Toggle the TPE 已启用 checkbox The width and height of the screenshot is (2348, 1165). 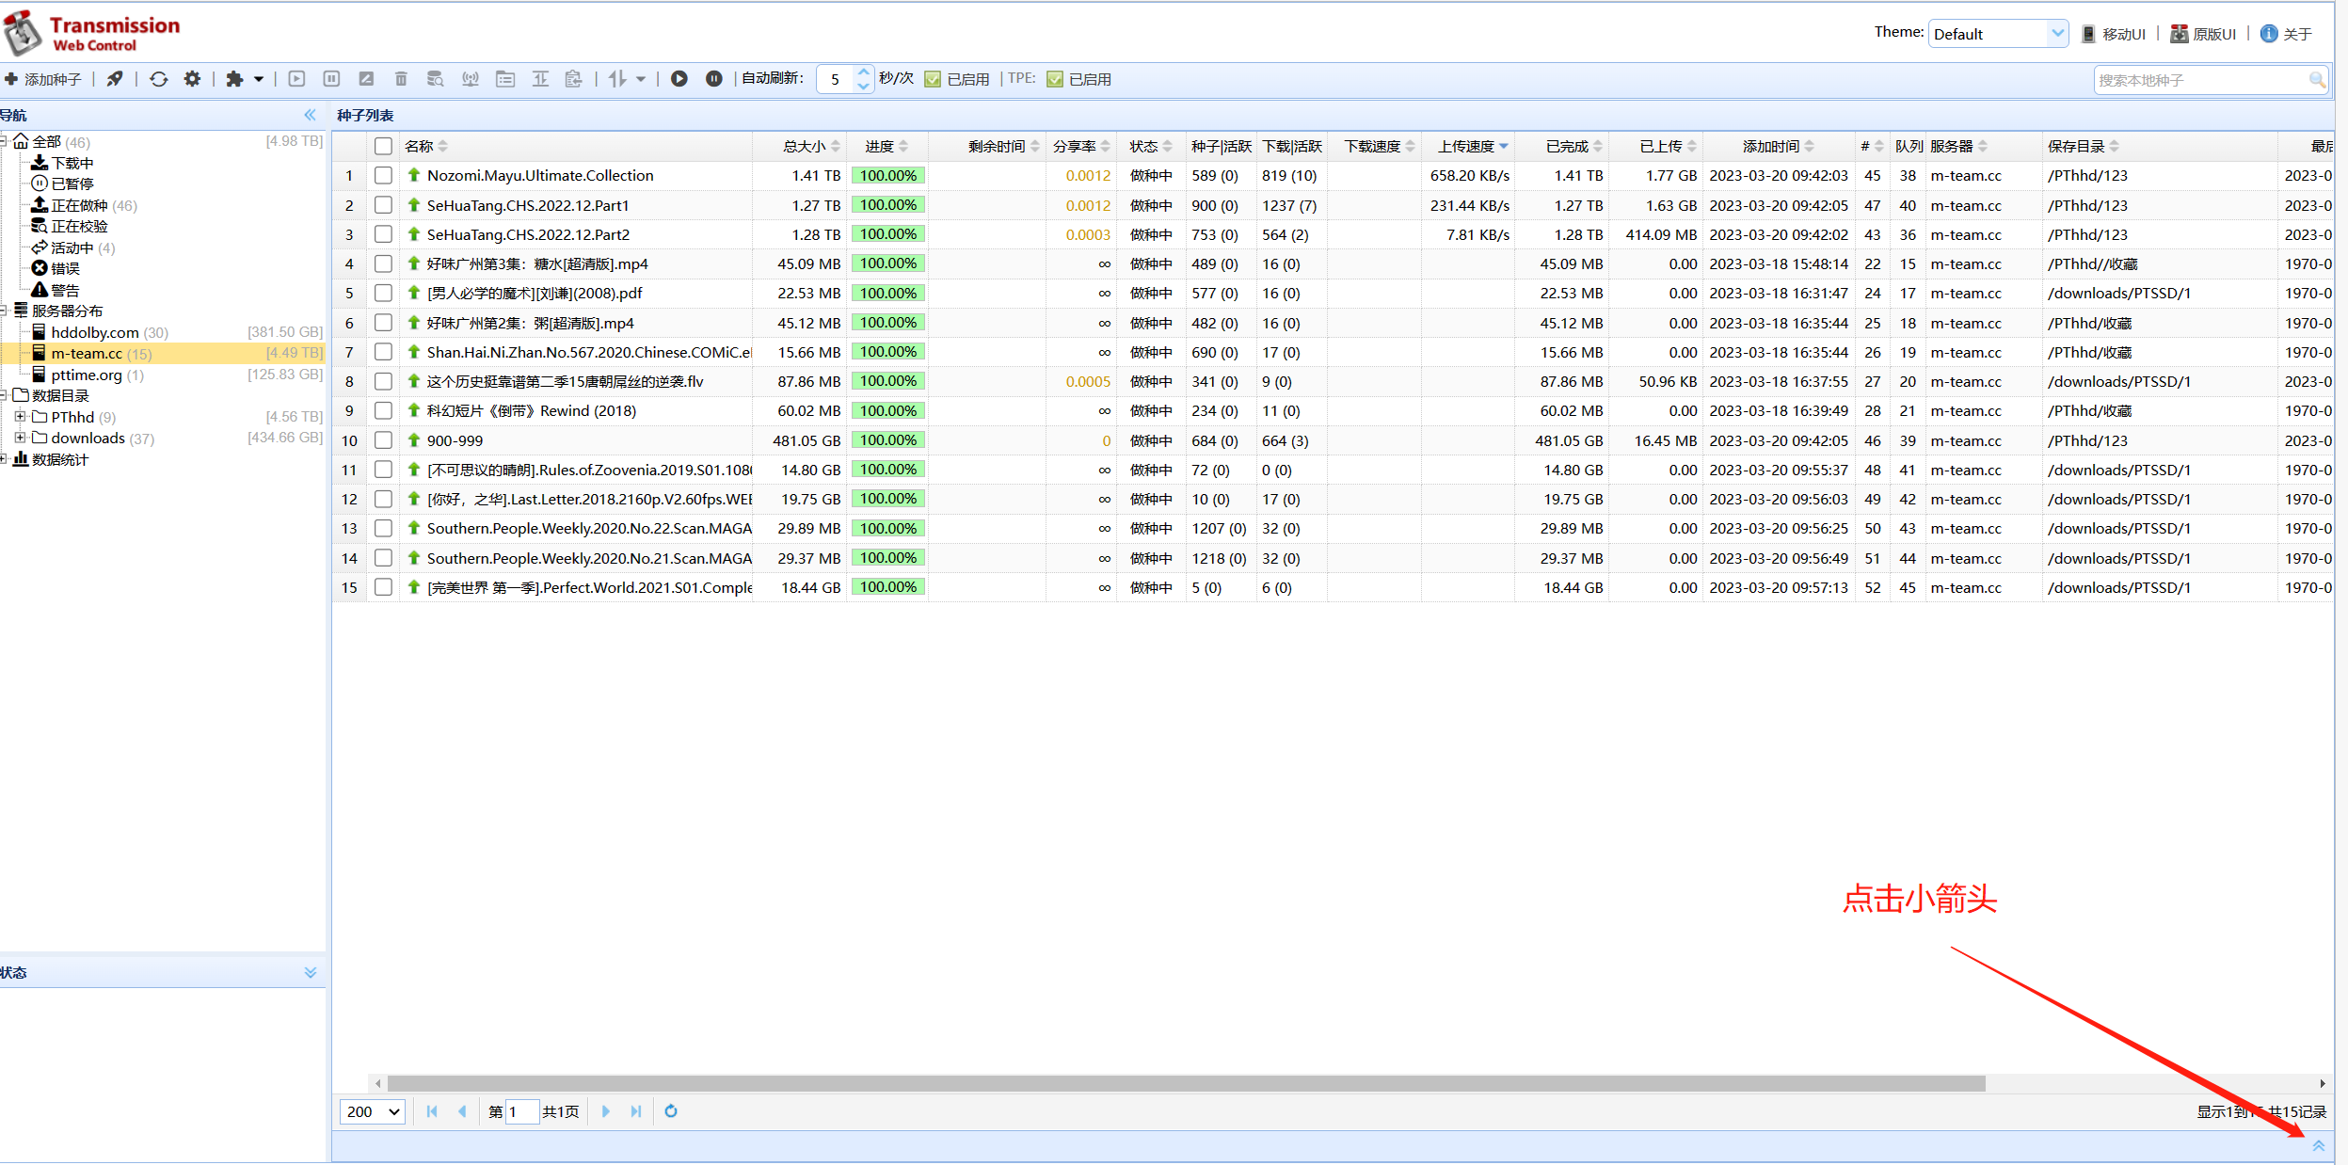tap(1055, 79)
